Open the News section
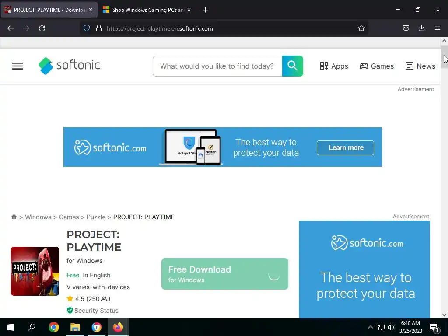Image resolution: width=448 pixels, height=336 pixels. click(x=420, y=66)
